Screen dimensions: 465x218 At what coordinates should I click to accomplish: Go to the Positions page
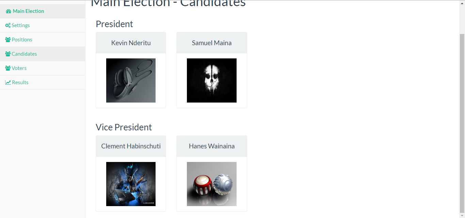click(x=43, y=40)
